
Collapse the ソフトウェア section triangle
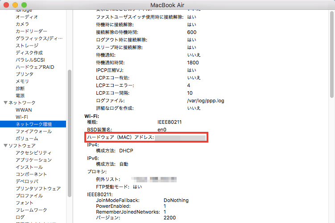6,146
